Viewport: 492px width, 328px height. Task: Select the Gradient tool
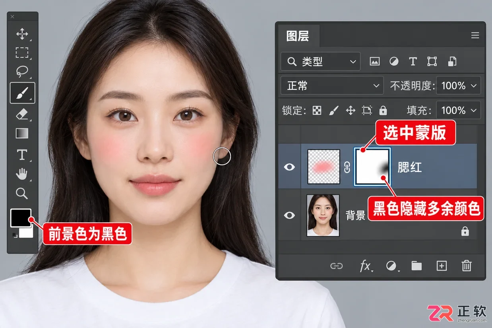[22, 133]
